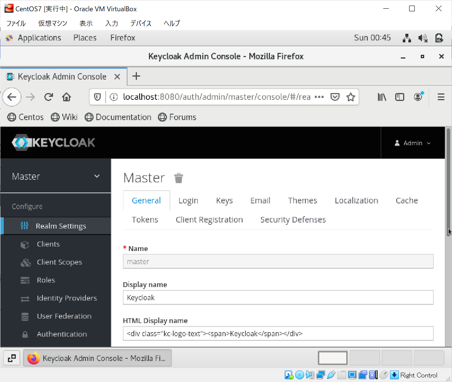This screenshot has height=382, width=452.
Task: Open the Forums bookmark
Action: pyautogui.click(x=177, y=117)
